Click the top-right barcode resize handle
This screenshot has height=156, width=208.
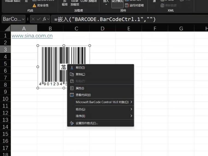(90, 46)
